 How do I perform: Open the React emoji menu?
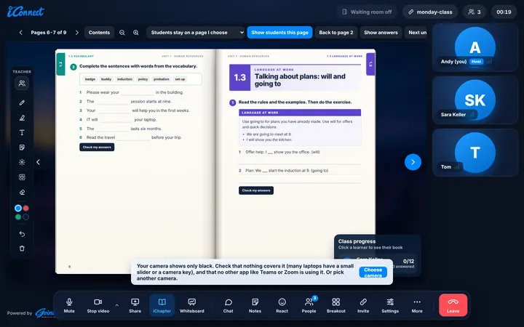[282, 305]
